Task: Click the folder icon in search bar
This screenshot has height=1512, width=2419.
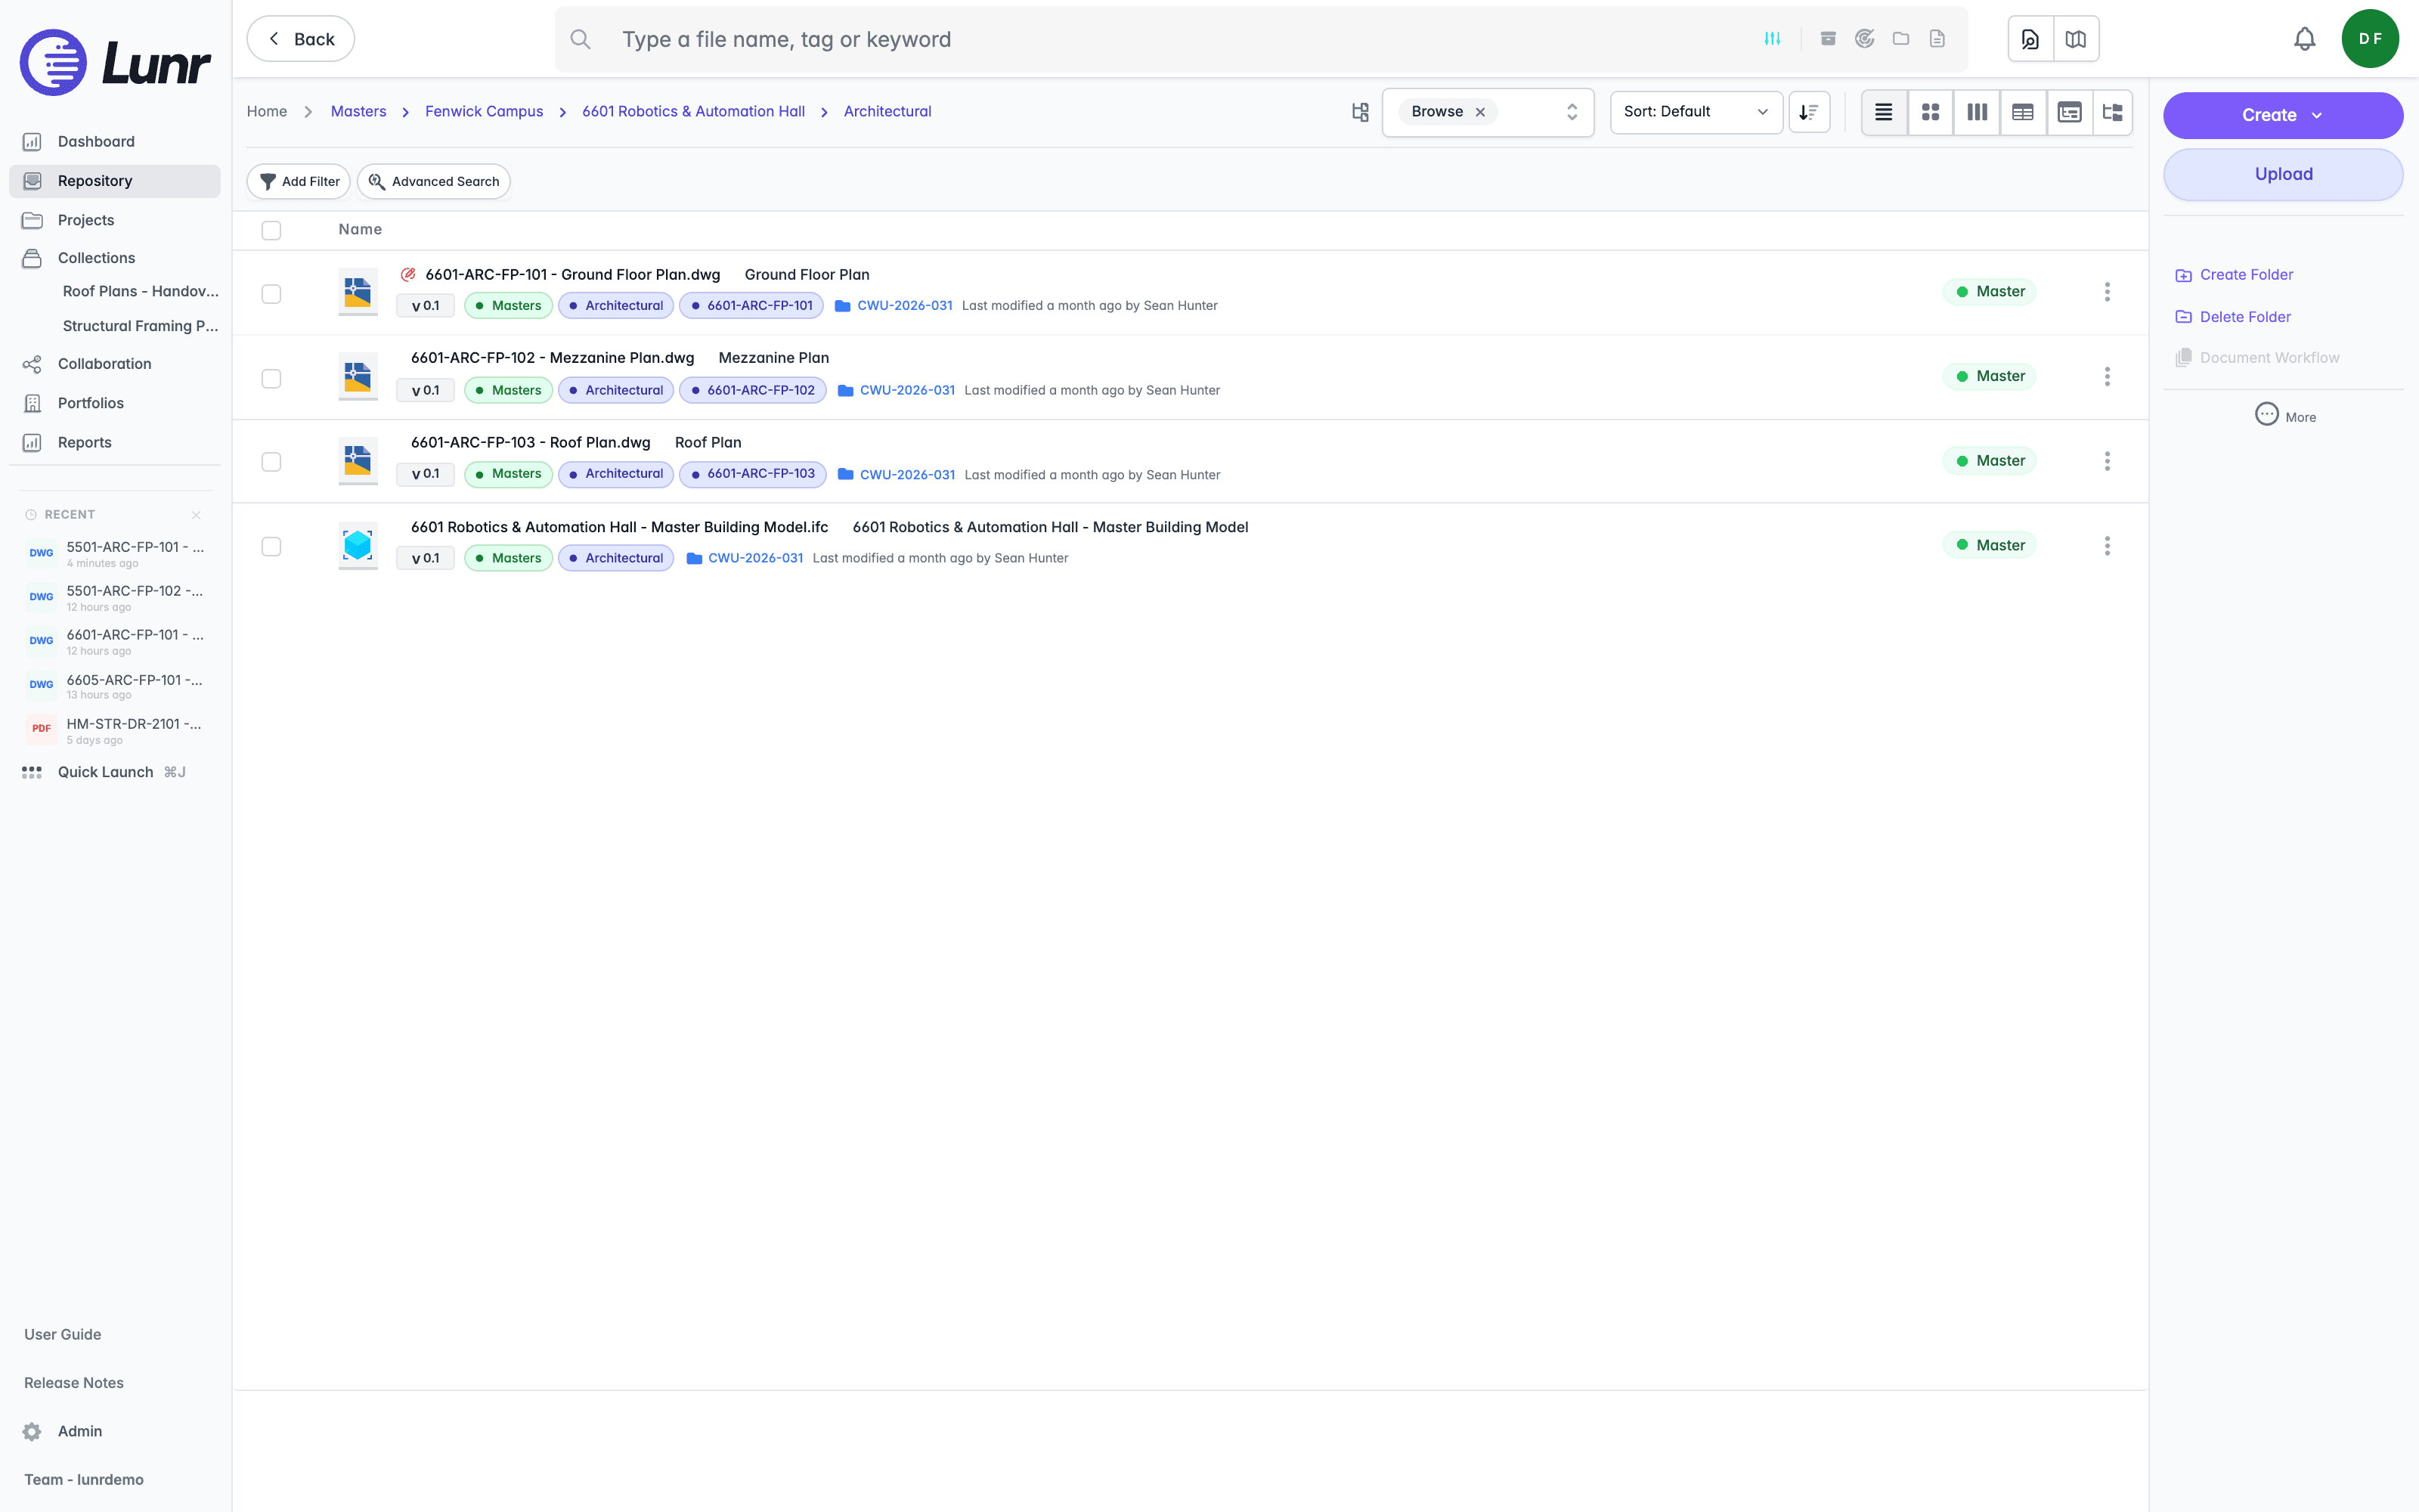Action: point(1901,39)
